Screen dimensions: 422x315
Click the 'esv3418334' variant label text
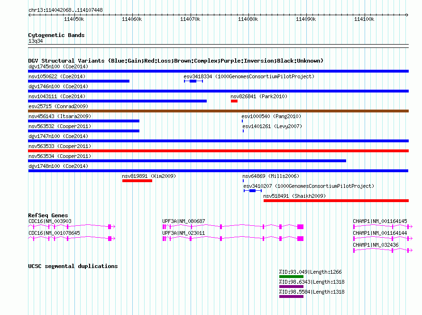(198, 76)
